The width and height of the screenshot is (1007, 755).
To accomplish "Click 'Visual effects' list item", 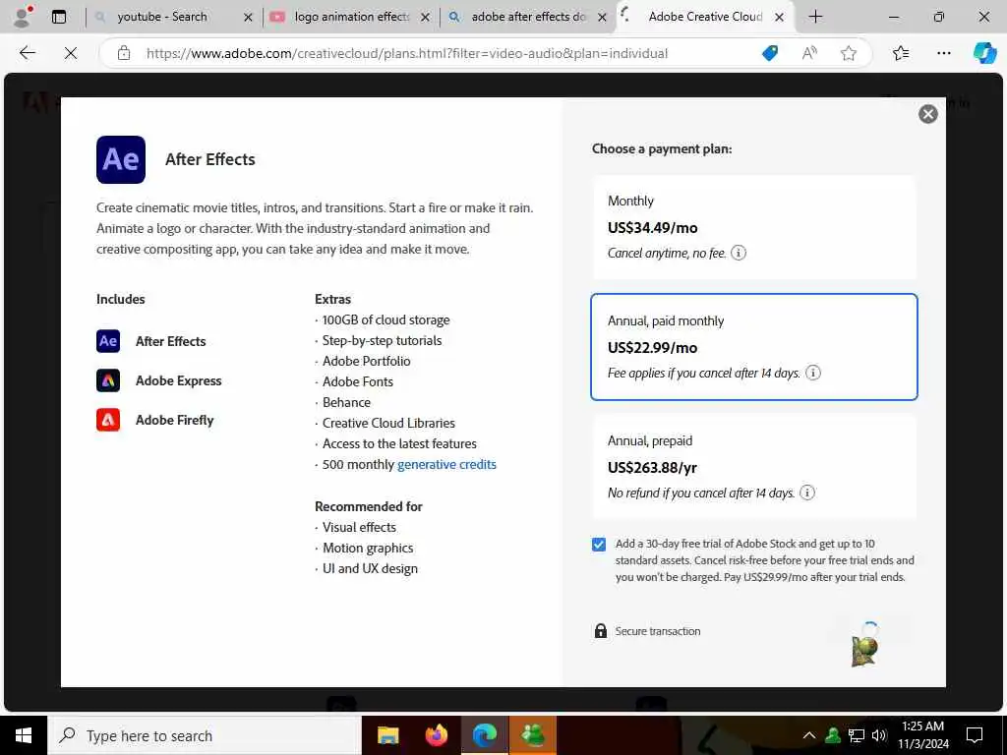I will click(x=359, y=527).
